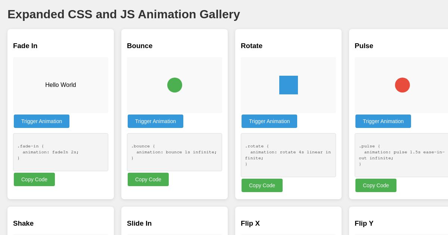
Task: Copy the Bounce code snippet
Action: click(148, 179)
